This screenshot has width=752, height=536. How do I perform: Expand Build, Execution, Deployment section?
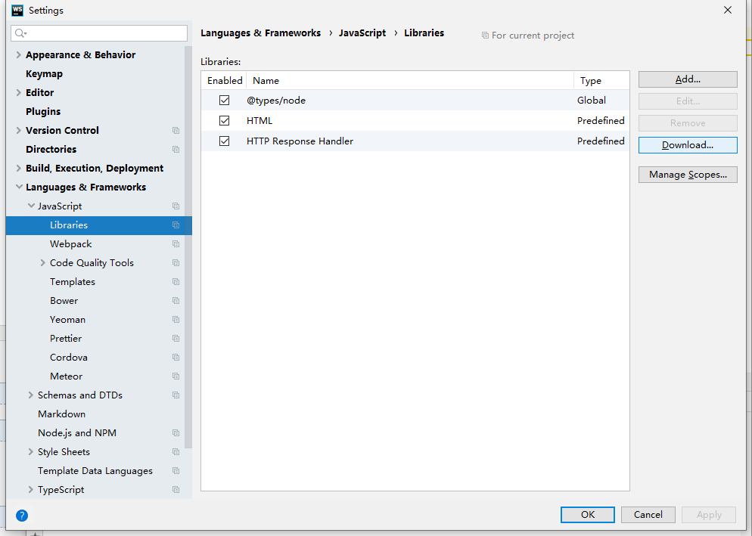(19, 169)
